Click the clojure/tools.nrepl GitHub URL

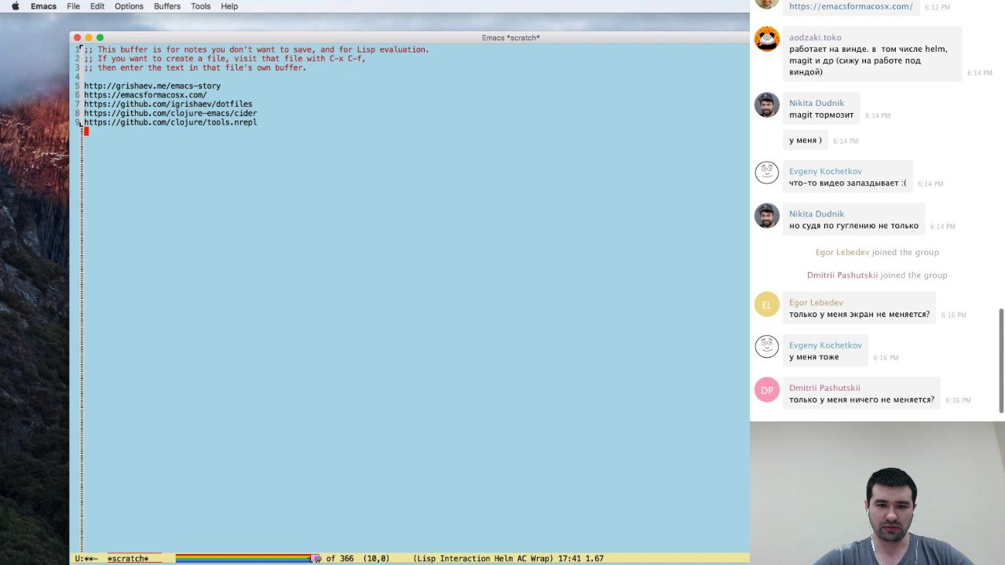[170, 122]
